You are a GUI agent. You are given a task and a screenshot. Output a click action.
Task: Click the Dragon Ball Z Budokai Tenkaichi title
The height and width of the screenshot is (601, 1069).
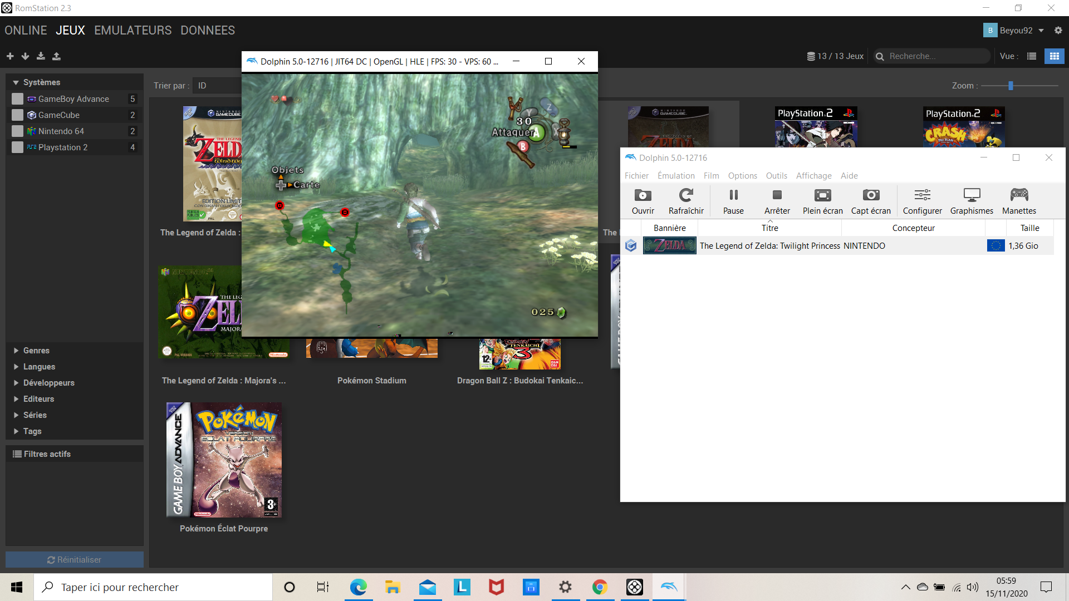(520, 381)
